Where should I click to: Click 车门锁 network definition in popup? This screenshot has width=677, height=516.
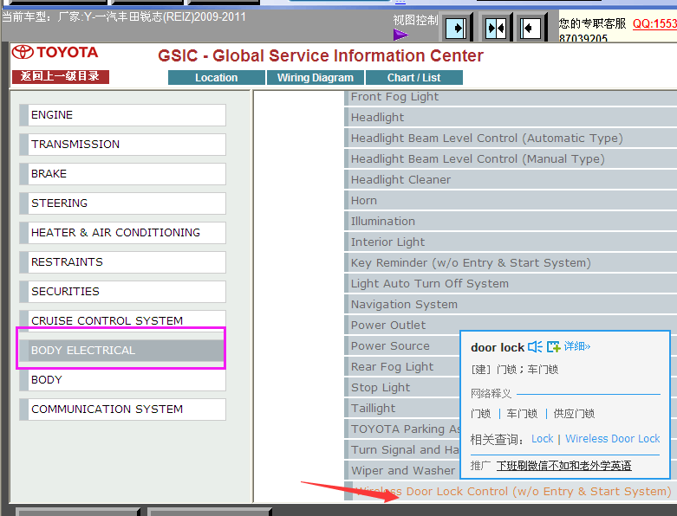click(522, 414)
